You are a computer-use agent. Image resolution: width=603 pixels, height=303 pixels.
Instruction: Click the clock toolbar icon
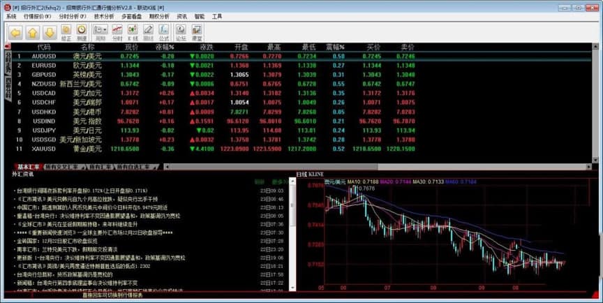(x=82, y=33)
